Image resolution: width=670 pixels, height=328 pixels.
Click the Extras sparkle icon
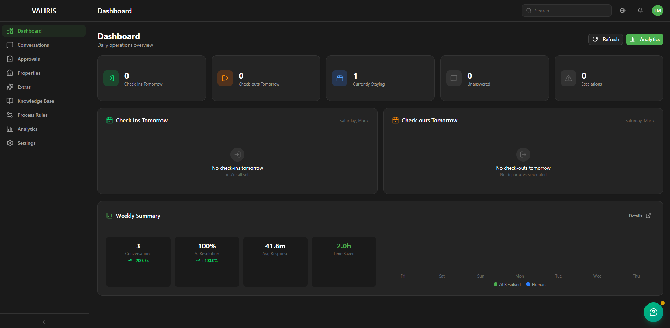[10, 87]
